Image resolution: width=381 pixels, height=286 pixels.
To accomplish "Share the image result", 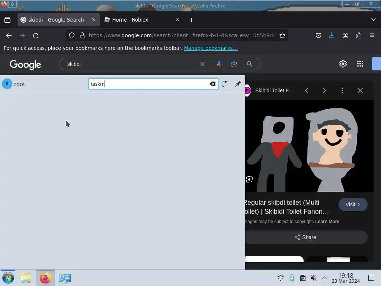I will click(306, 237).
